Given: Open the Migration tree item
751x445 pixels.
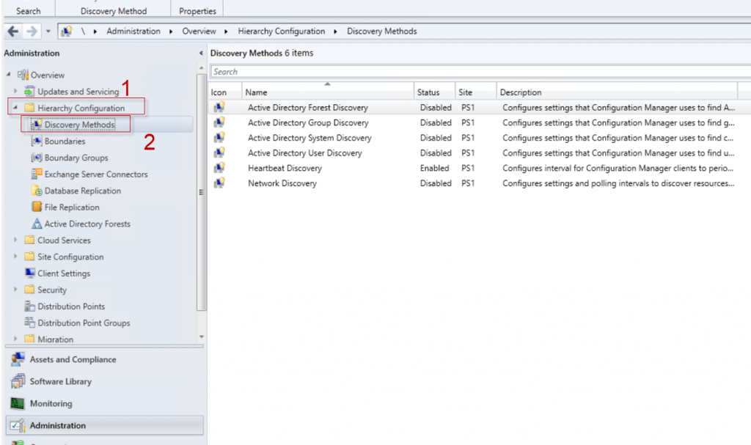Looking at the screenshot, I should 55,339.
